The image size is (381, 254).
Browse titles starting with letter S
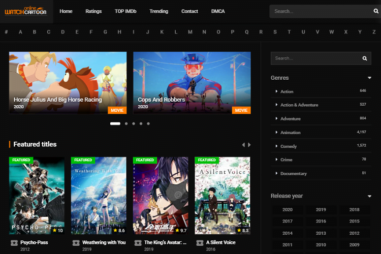click(x=275, y=32)
